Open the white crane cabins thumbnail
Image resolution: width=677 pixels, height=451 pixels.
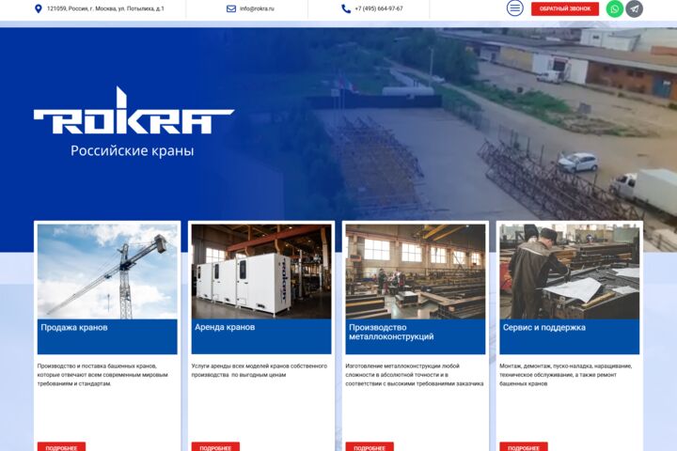click(261, 272)
